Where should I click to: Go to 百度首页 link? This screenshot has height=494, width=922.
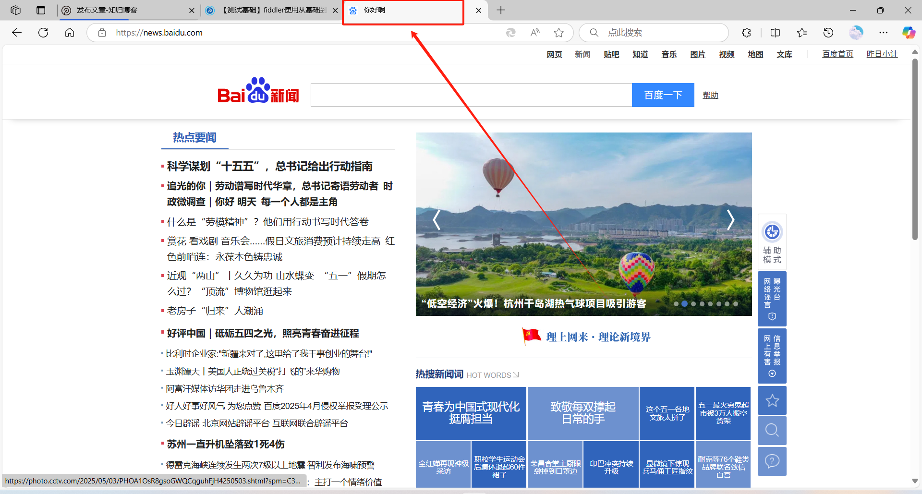click(x=838, y=54)
